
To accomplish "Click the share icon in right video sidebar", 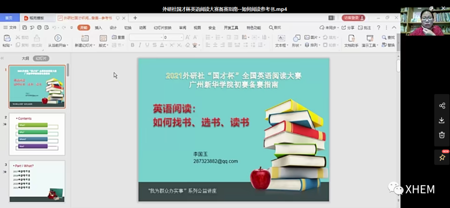I will click(x=442, y=105).
